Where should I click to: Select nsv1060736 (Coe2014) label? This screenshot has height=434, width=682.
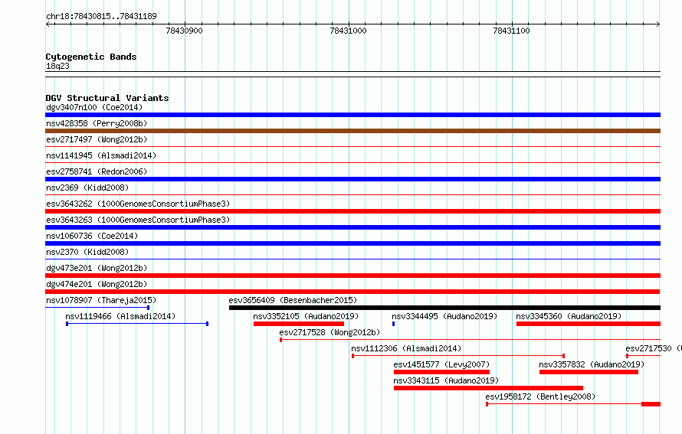[92, 236]
